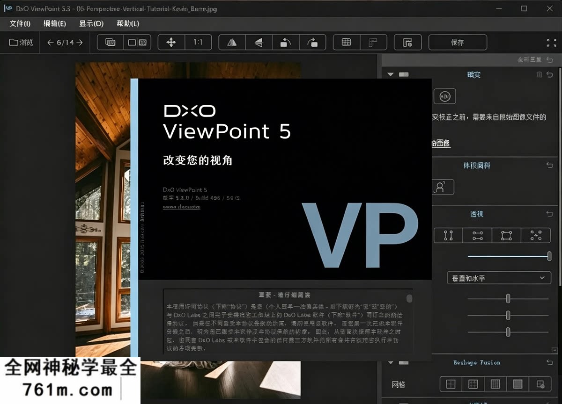Select force horizontal parallels tool
The width and height of the screenshot is (562, 404).
[x=477, y=235]
